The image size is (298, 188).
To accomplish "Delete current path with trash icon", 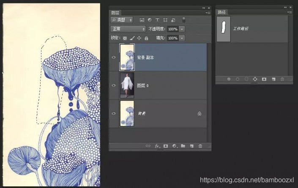I will coord(282,79).
